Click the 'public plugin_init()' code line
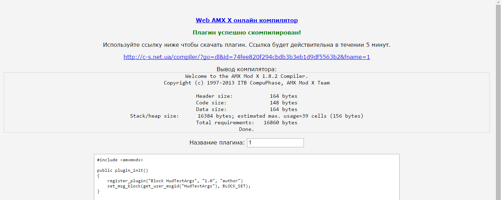Viewport: 503px width, 200px height. 123,170
